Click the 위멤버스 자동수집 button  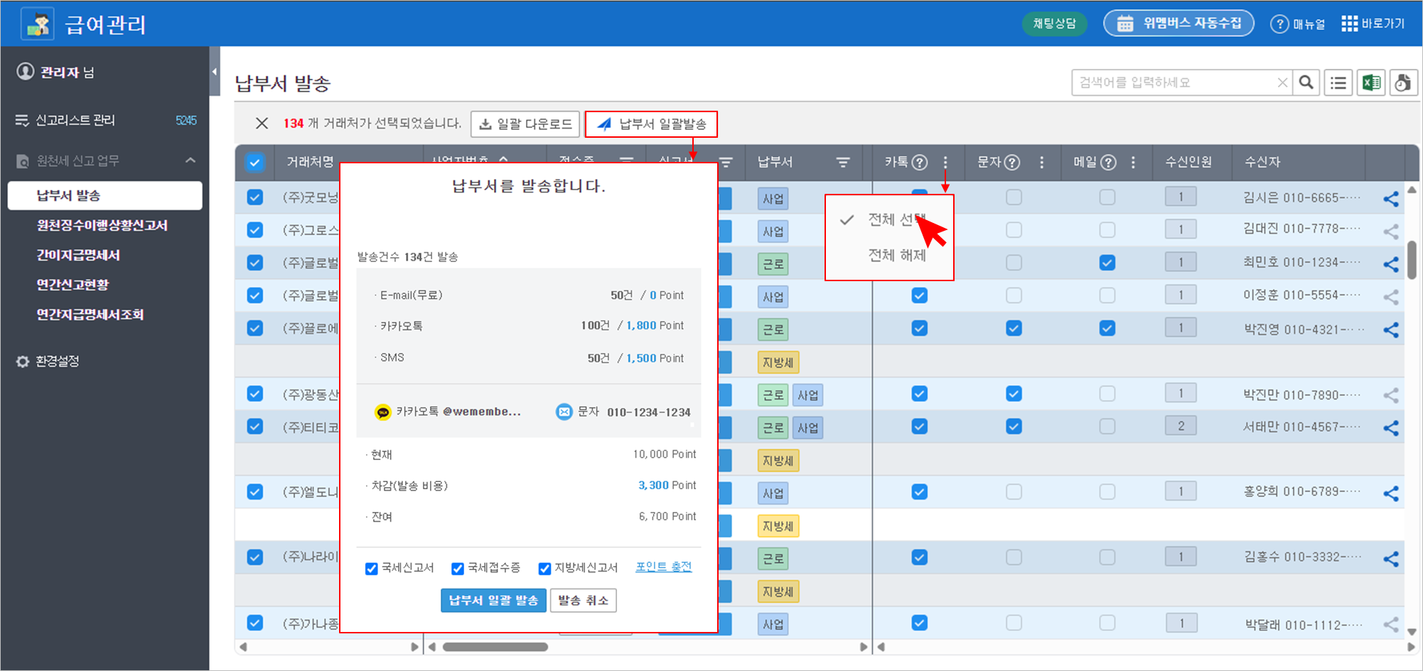click(x=1178, y=23)
